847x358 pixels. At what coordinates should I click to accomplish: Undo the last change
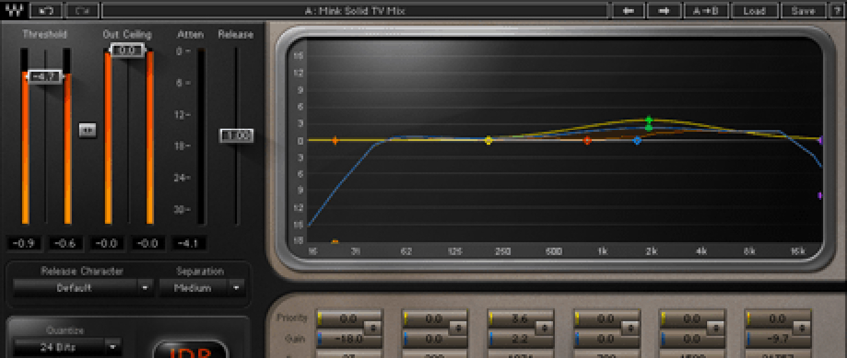point(46,10)
